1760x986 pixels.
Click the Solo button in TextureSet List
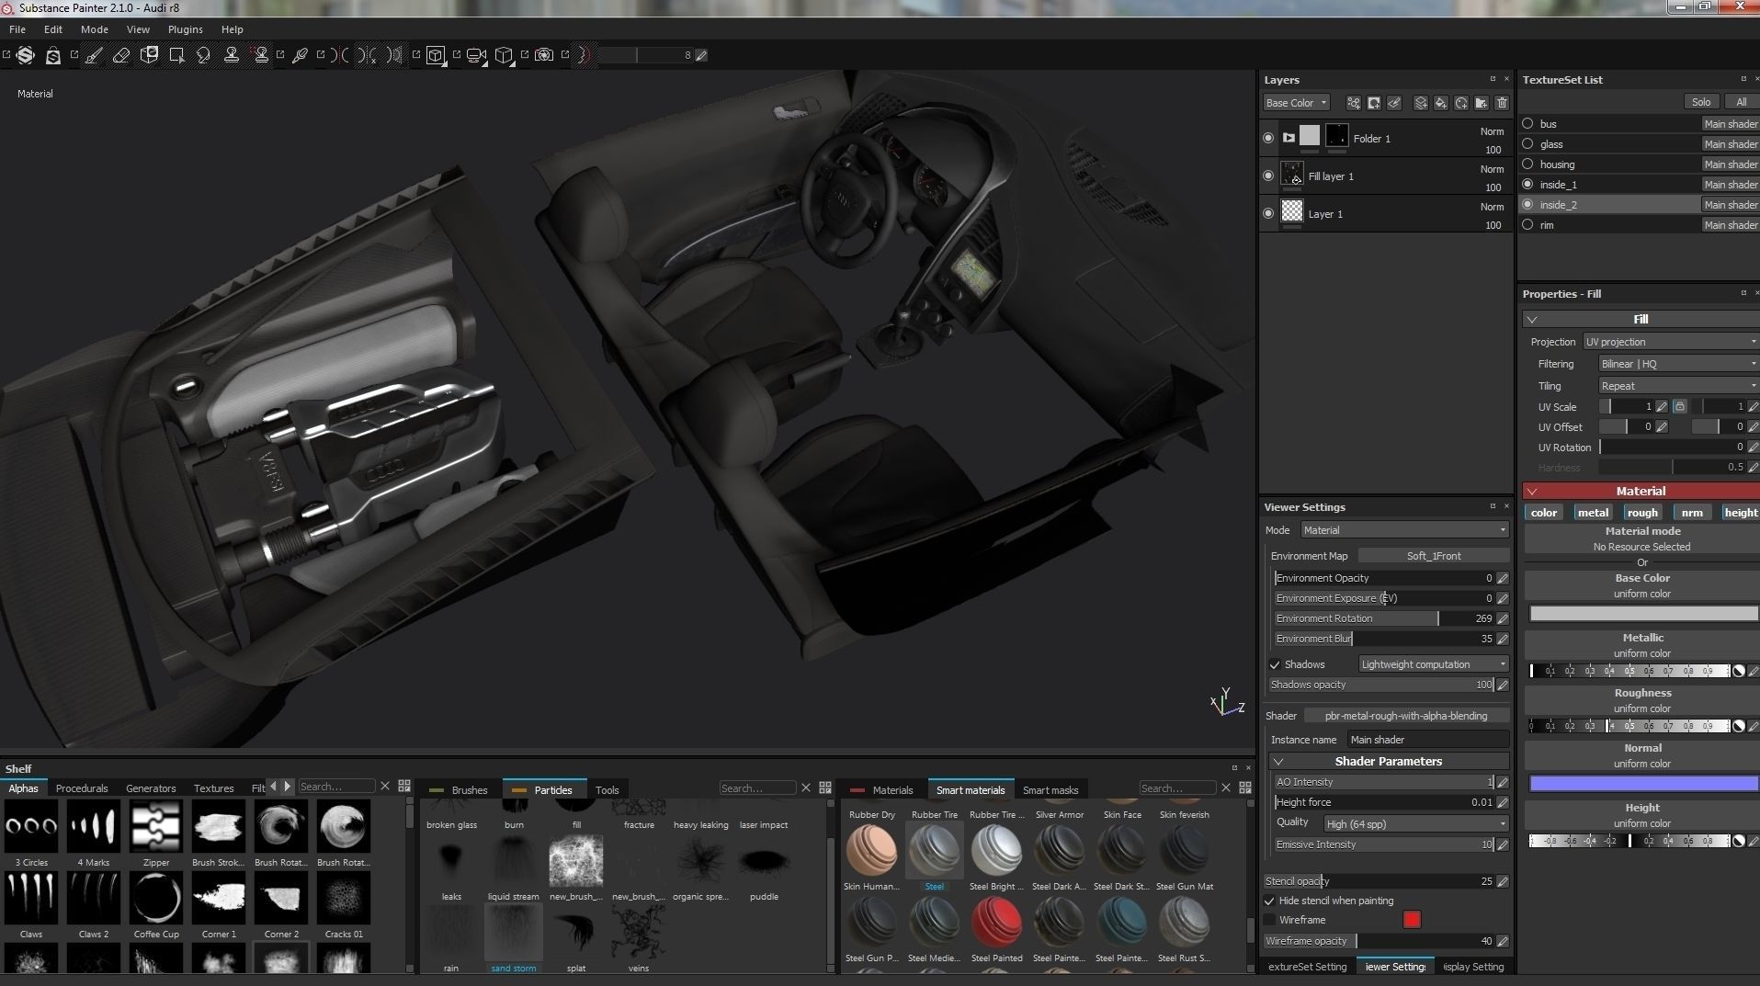pos(1701,102)
